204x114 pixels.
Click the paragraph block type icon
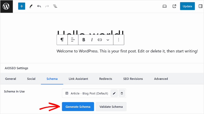62,40
